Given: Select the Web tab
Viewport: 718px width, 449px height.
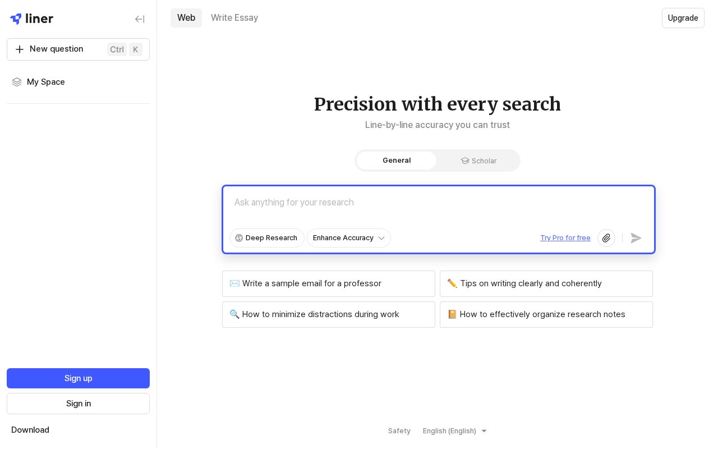Looking at the screenshot, I should [x=186, y=18].
